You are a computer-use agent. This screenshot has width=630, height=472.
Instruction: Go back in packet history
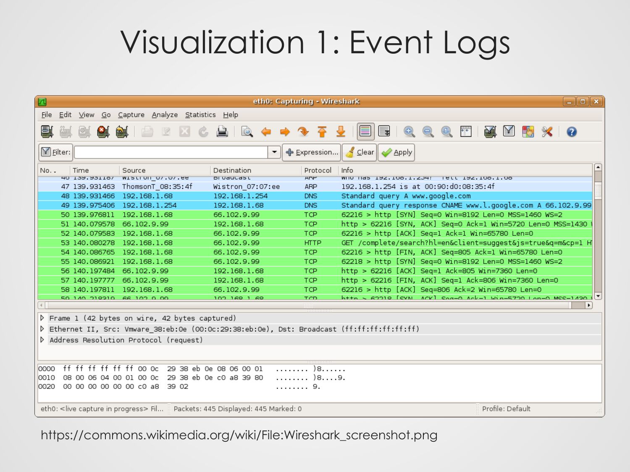click(x=266, y=132)
